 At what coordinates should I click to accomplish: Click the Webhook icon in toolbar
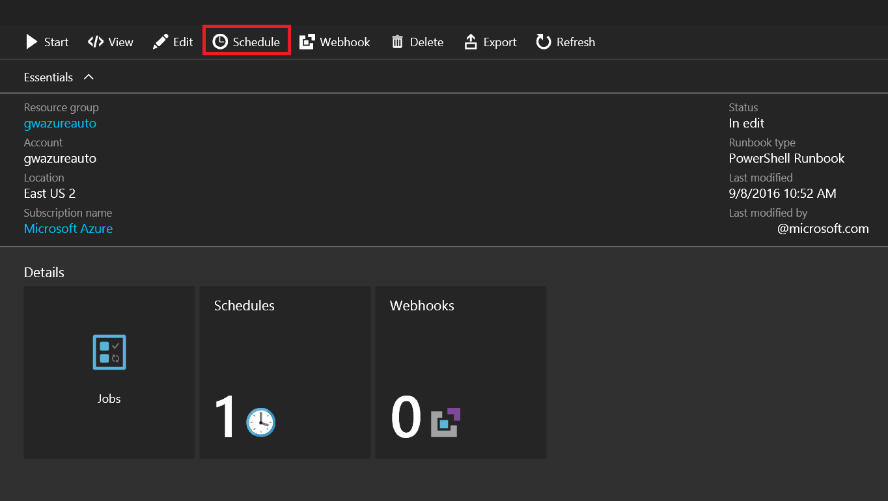[307, 42]
